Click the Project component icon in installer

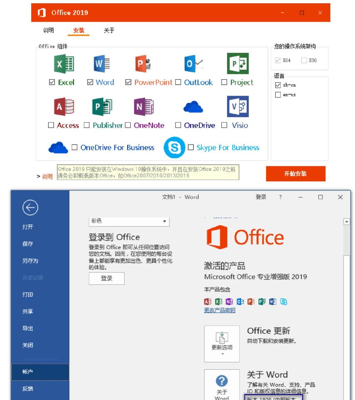[x=238, y=63]
